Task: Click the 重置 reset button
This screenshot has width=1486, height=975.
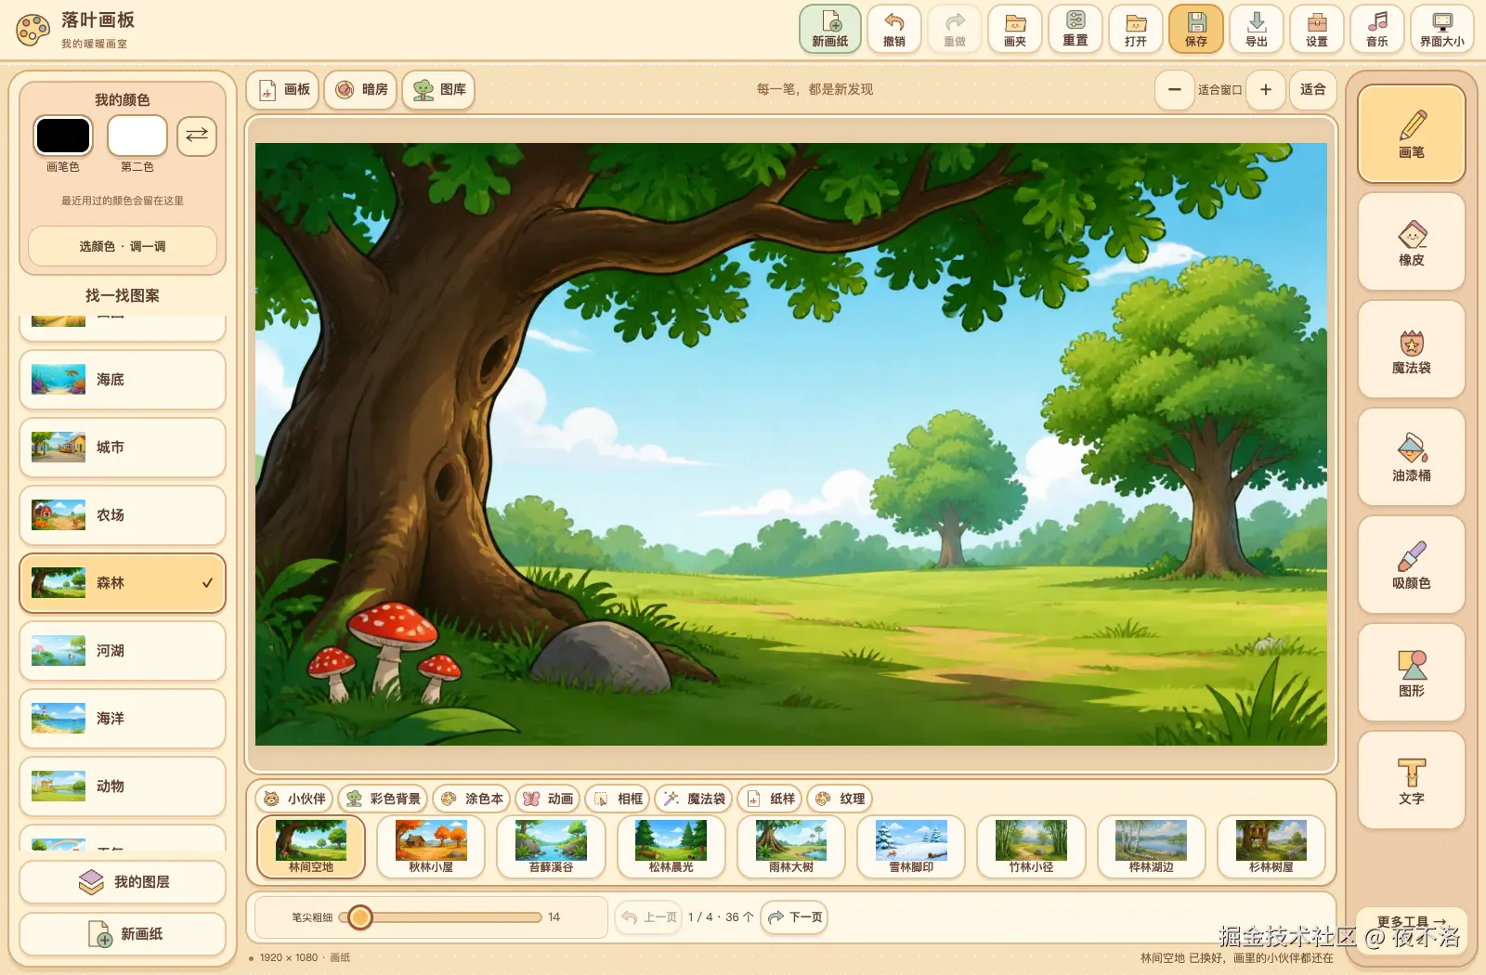Action: 1075,29
